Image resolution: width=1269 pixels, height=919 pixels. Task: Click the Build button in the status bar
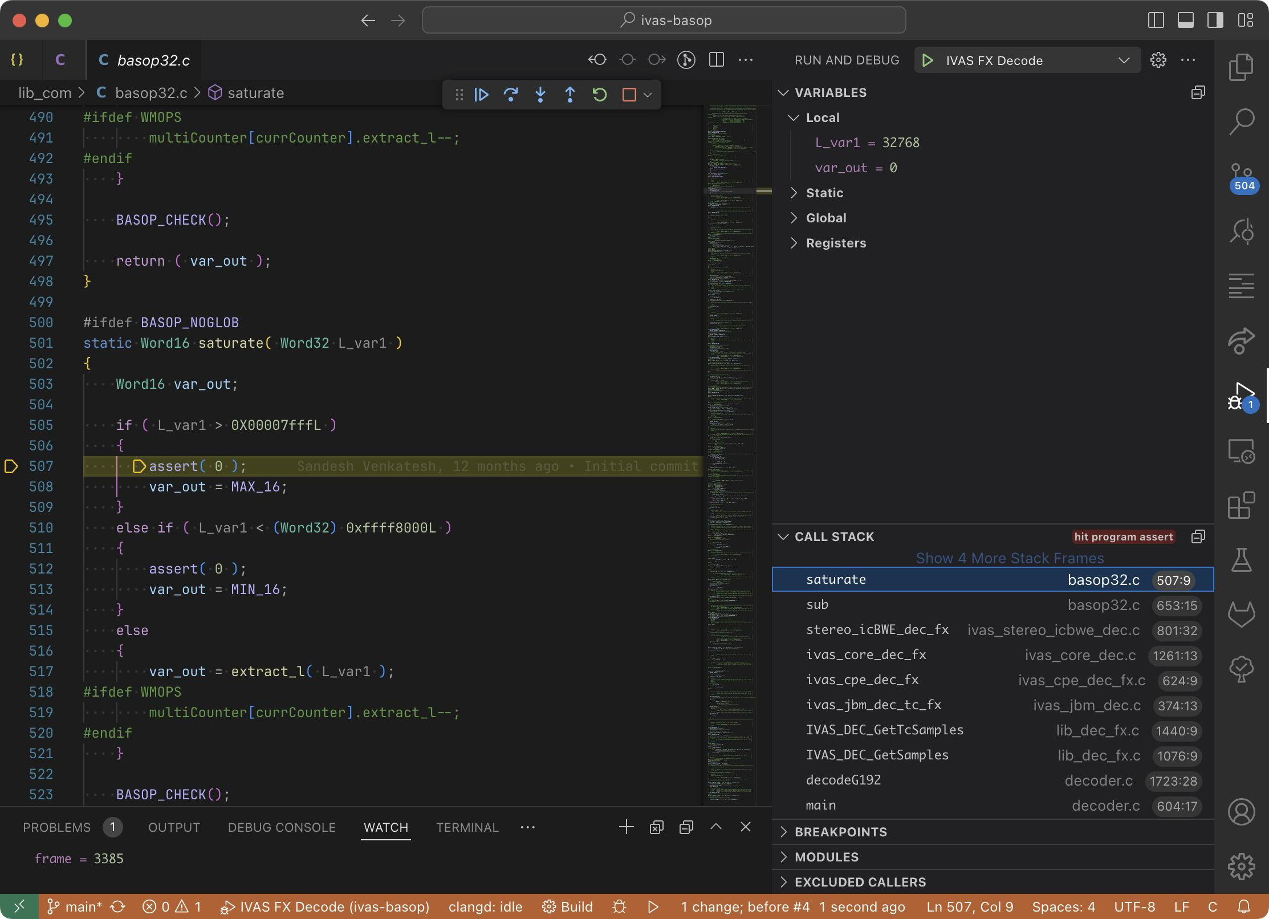567,906
